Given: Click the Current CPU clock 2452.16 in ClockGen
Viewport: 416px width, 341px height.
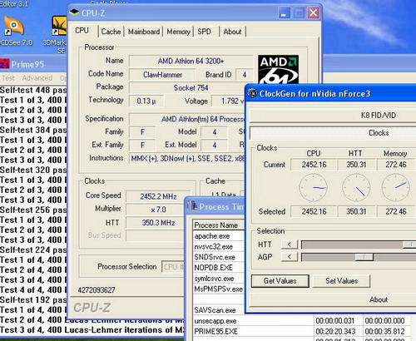Looking at the screenshot, I should (314, 165).
